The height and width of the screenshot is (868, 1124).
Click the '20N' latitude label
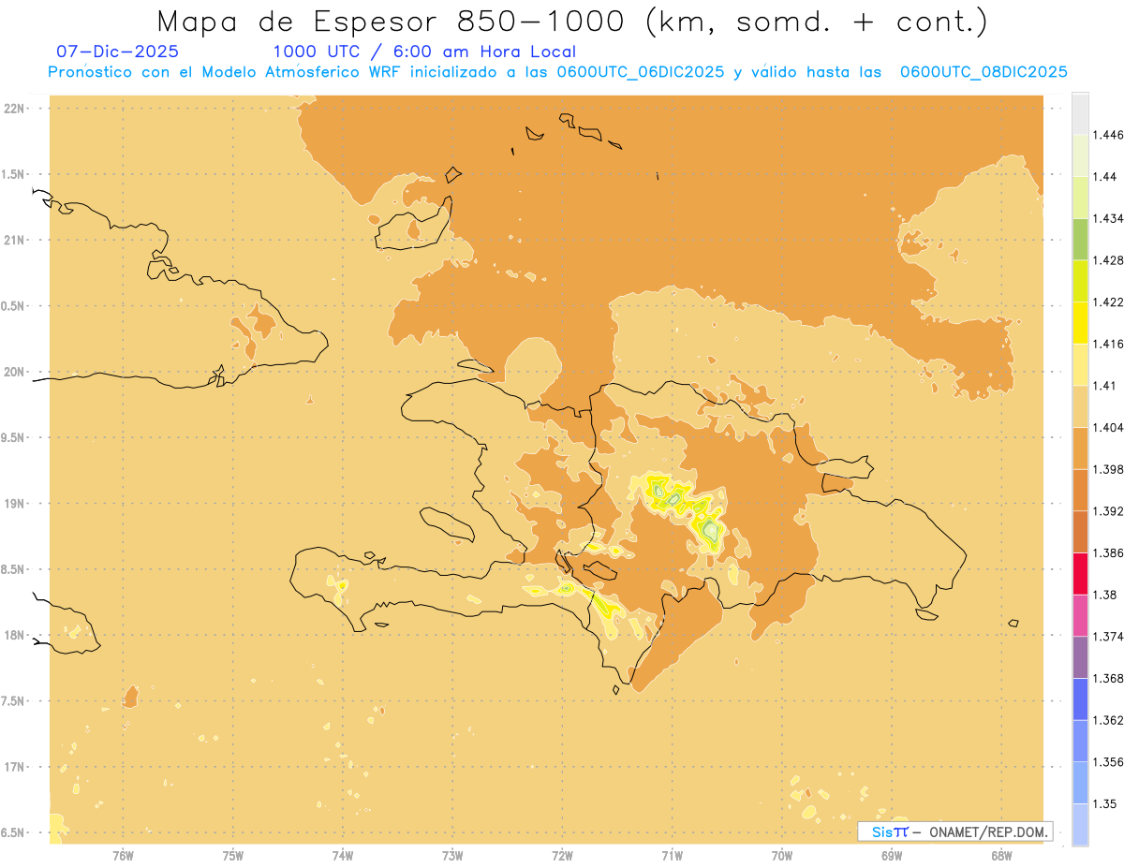coord(15,372)
